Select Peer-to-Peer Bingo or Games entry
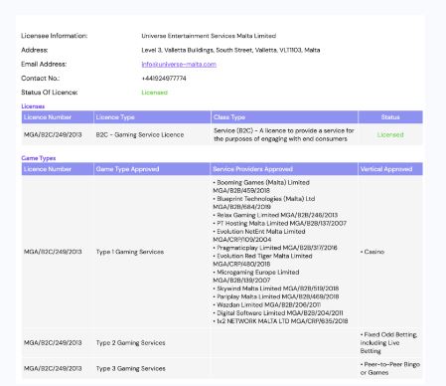 [390, 368]
